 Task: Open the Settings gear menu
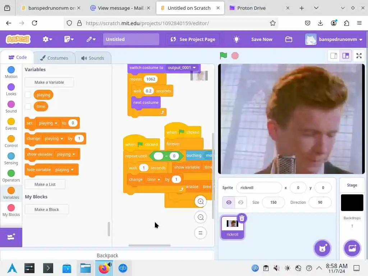pos(47,39)
